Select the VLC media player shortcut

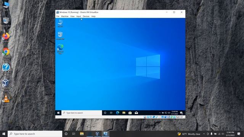[x=6, y=100]
